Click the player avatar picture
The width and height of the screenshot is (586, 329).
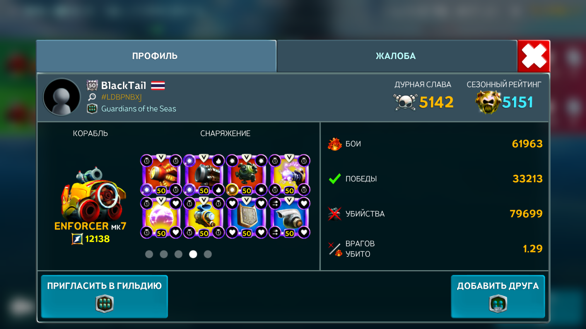point(61,97)
